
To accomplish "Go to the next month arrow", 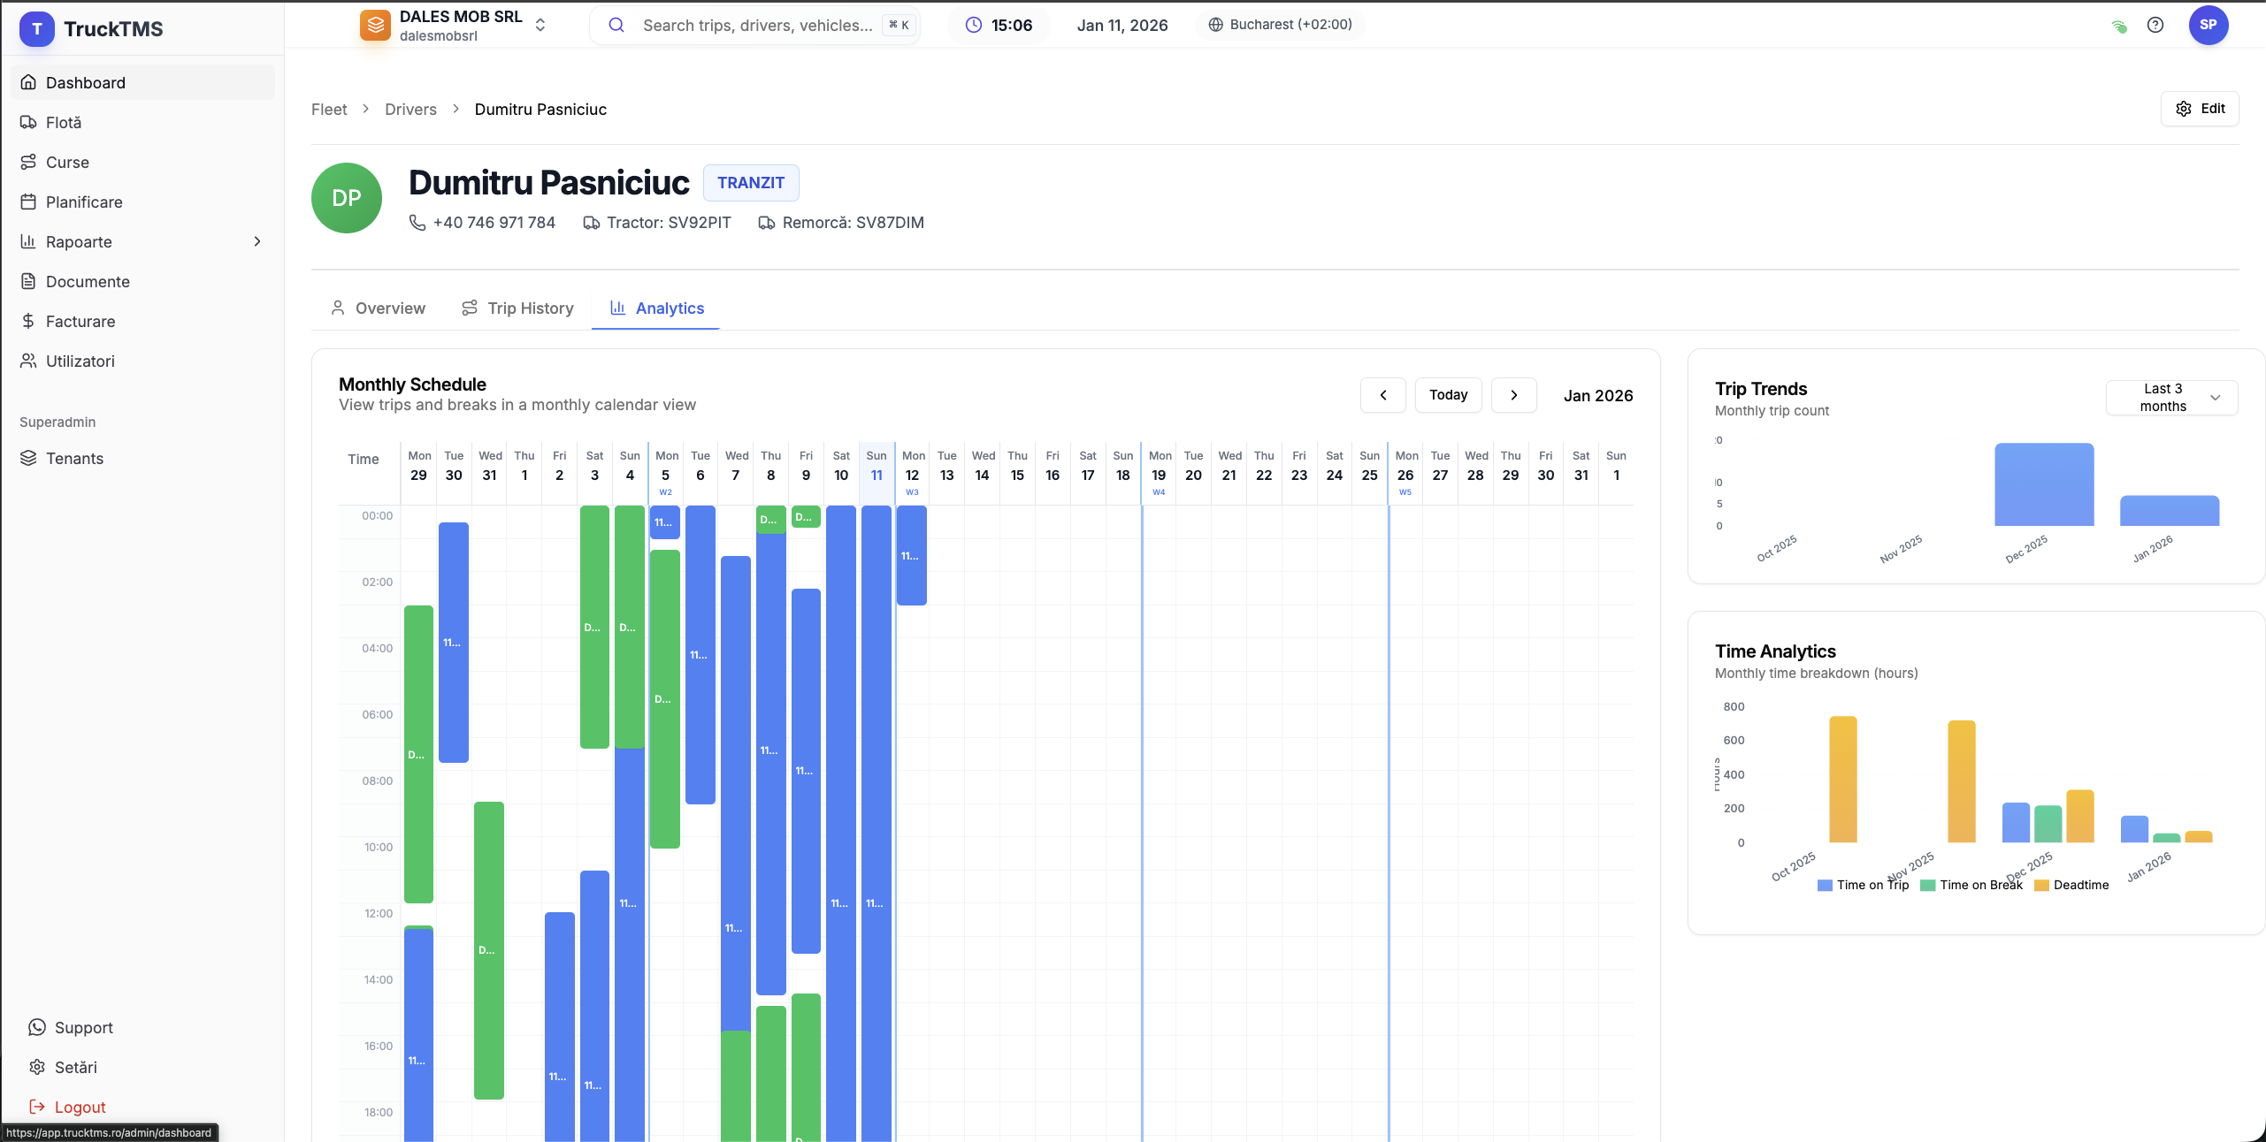I will tap(1513, 395).
